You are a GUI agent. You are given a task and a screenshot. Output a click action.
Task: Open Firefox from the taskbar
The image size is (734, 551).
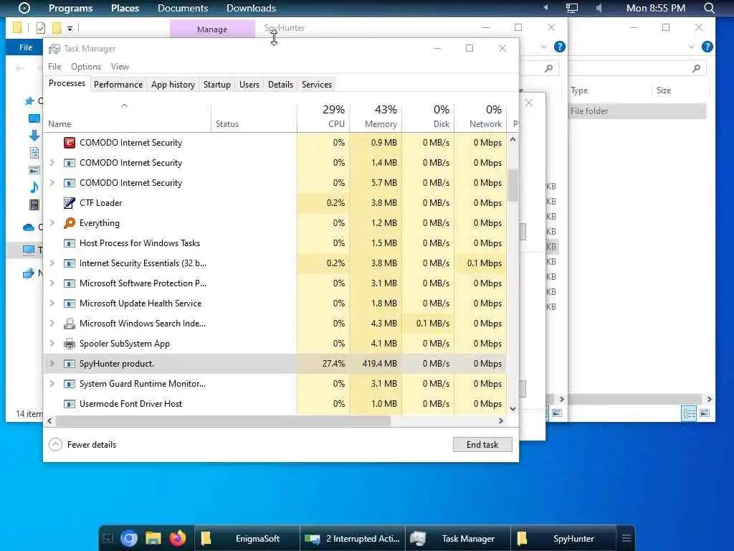(178, 538)
